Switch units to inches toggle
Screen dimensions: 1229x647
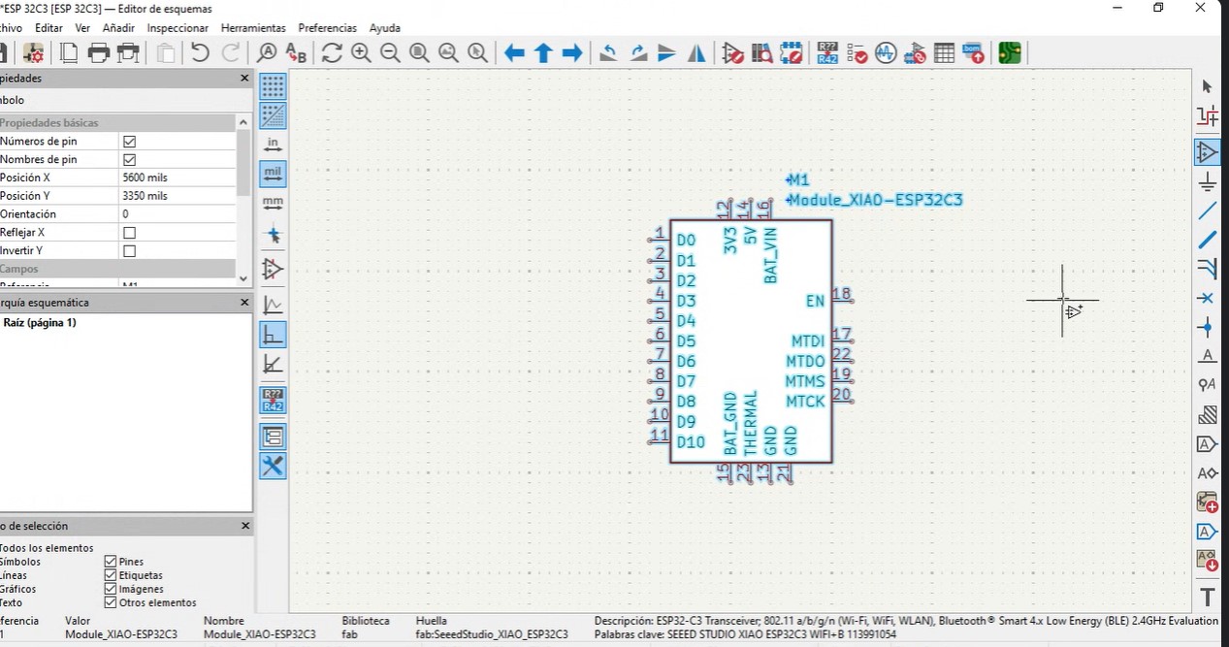click(274, 145)
